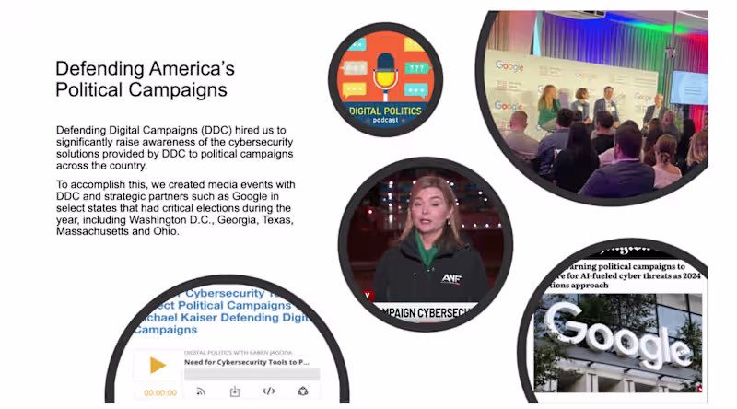737x409 pixels.
Task: Click the orange play button in podcast player
Action: tap(158, 366)
